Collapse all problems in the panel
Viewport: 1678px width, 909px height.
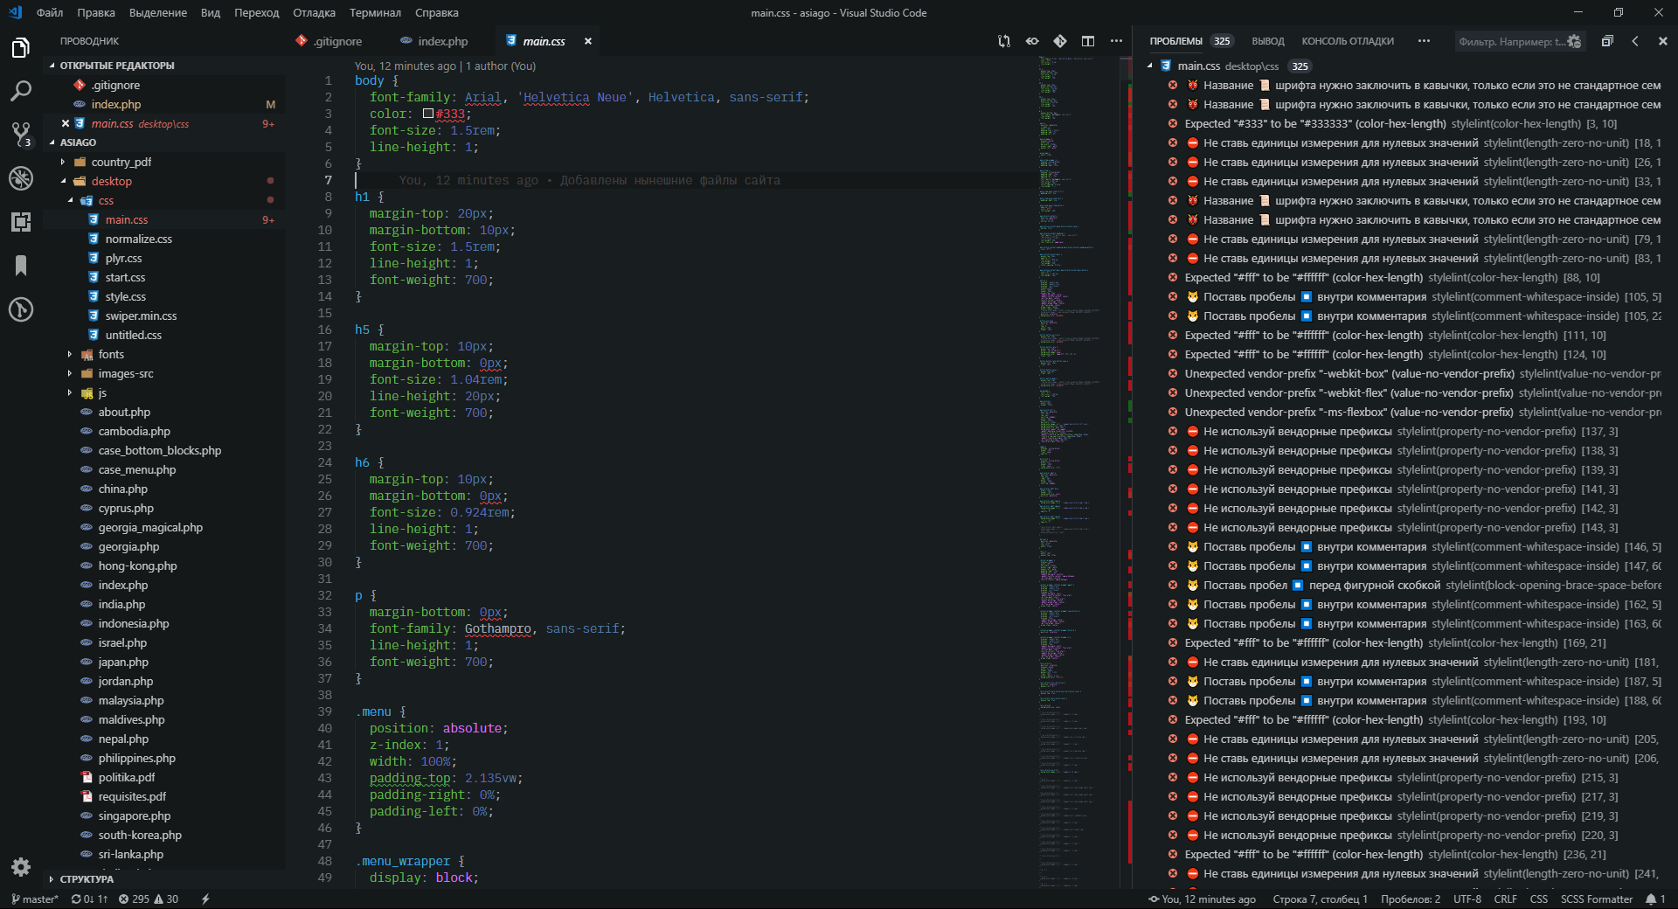point(1606,41)
